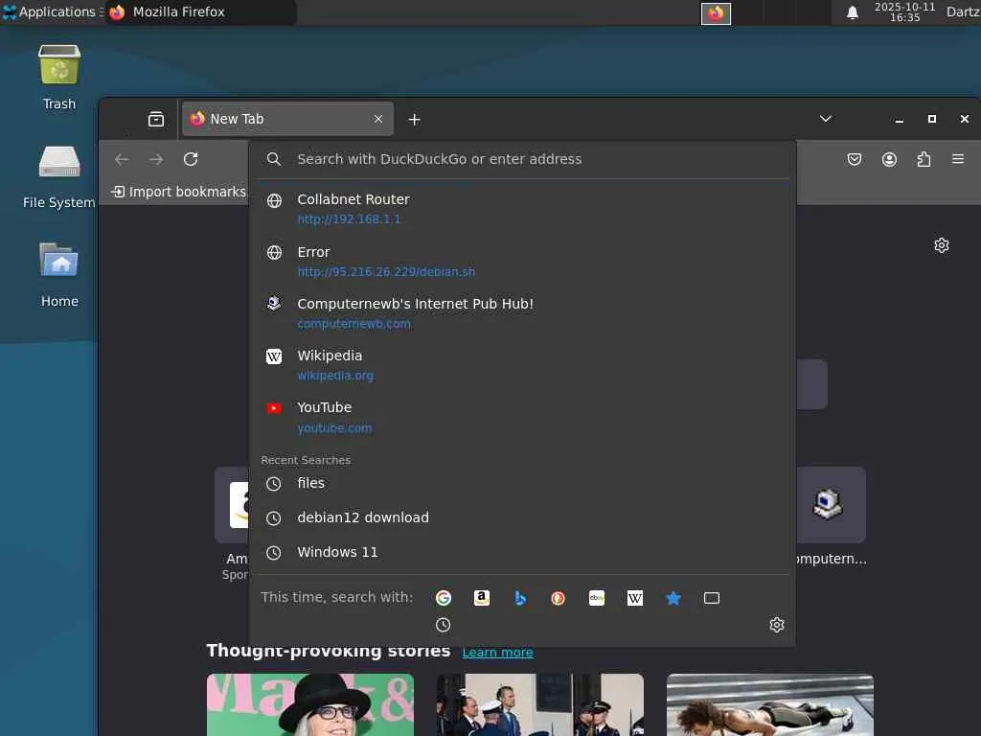Choose Collabnet Router suggestion
Screen dimensions: 981x736
point(522,209)
